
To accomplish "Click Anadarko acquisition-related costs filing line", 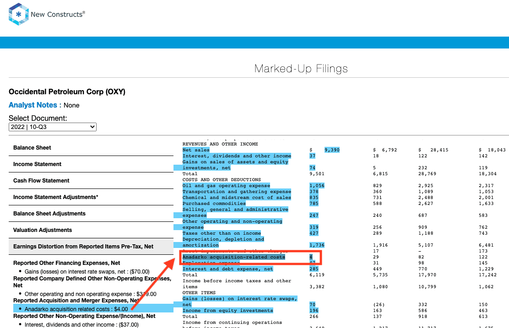I will click(x=234, y=257).
